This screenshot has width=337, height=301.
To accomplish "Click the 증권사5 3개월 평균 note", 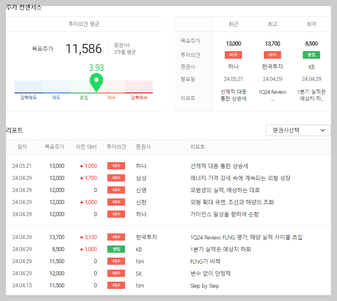I will 125,49.
